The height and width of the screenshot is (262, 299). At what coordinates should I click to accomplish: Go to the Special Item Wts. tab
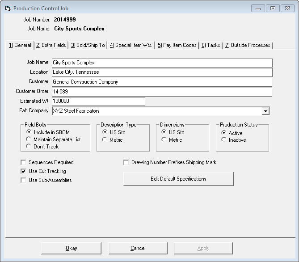pyautogui.click(x=131, y=45)
